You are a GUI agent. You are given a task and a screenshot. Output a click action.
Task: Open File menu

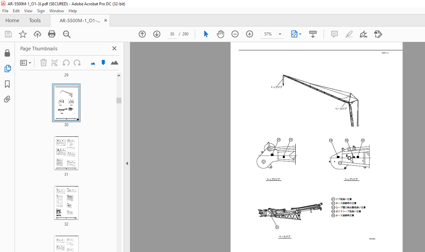(5, 11)
